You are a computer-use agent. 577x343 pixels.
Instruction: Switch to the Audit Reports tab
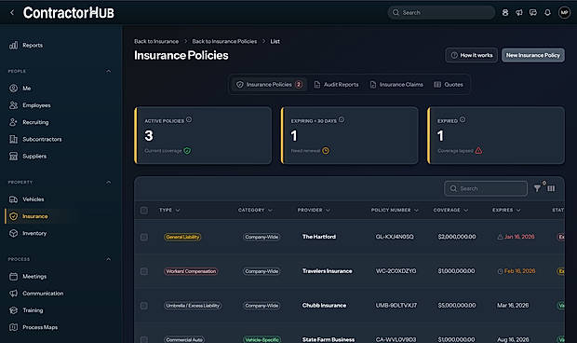336,85
